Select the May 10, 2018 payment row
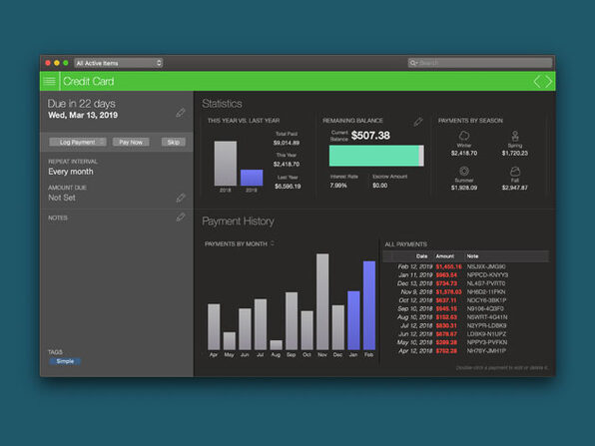 coord(466,342)
